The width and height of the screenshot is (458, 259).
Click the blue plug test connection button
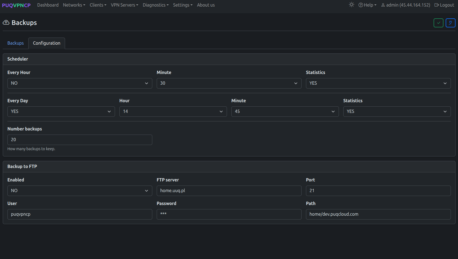click(x=451, y=23)
